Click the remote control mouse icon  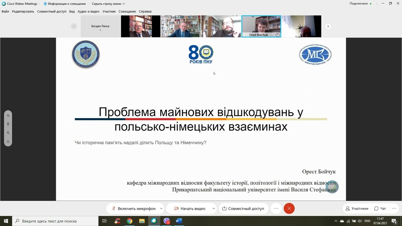tap(8, 124)
